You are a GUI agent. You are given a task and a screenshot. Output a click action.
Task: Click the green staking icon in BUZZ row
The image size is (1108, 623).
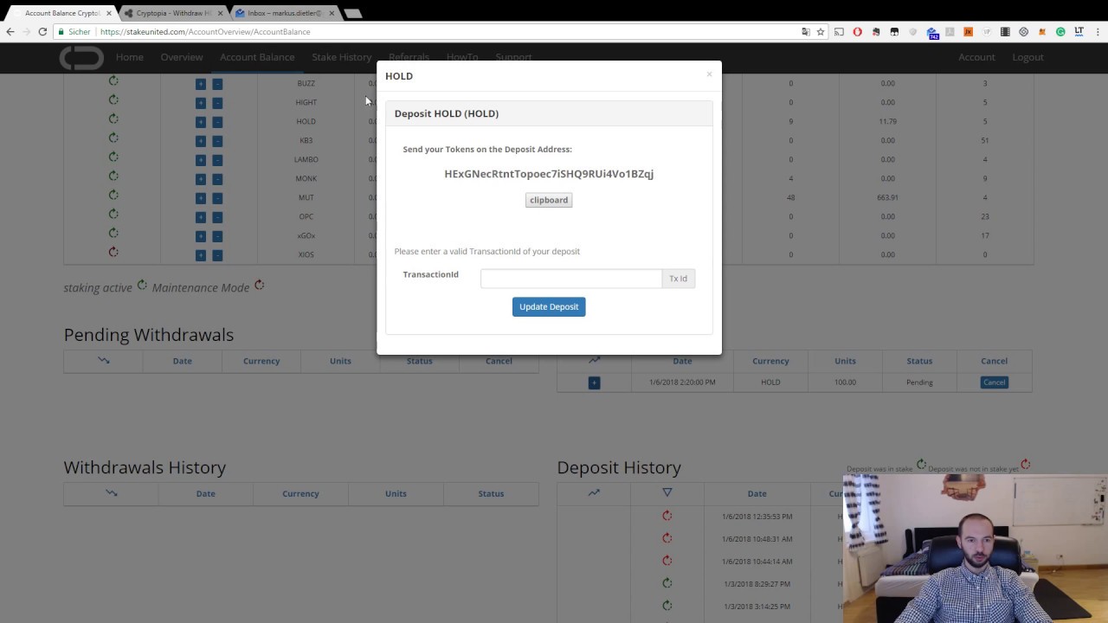pos(113,81)
